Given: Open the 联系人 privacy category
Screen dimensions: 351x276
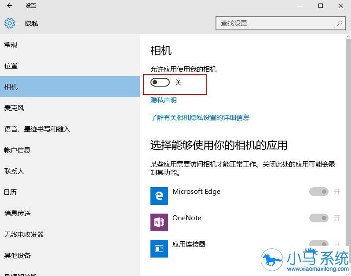Looking at the screenshot, I should pos(70,171).
